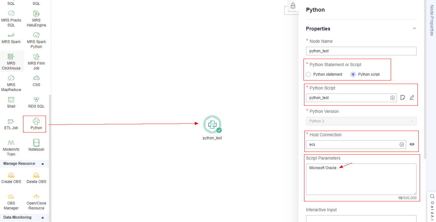Click the Notebook node icon

click(x=36, y=143)
